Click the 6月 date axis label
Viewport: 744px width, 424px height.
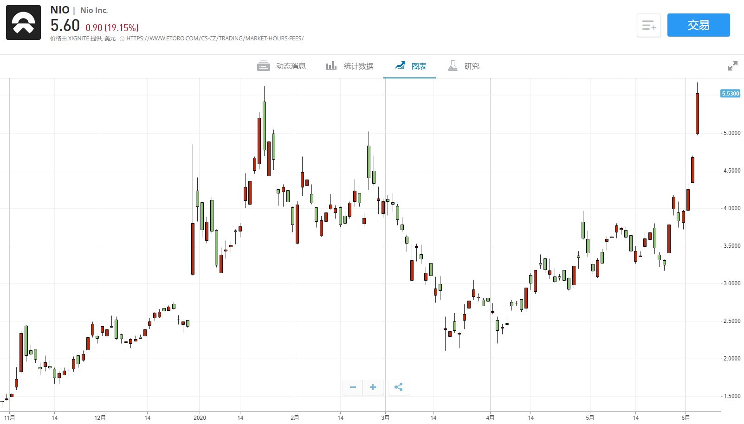[x=686, y=418]
